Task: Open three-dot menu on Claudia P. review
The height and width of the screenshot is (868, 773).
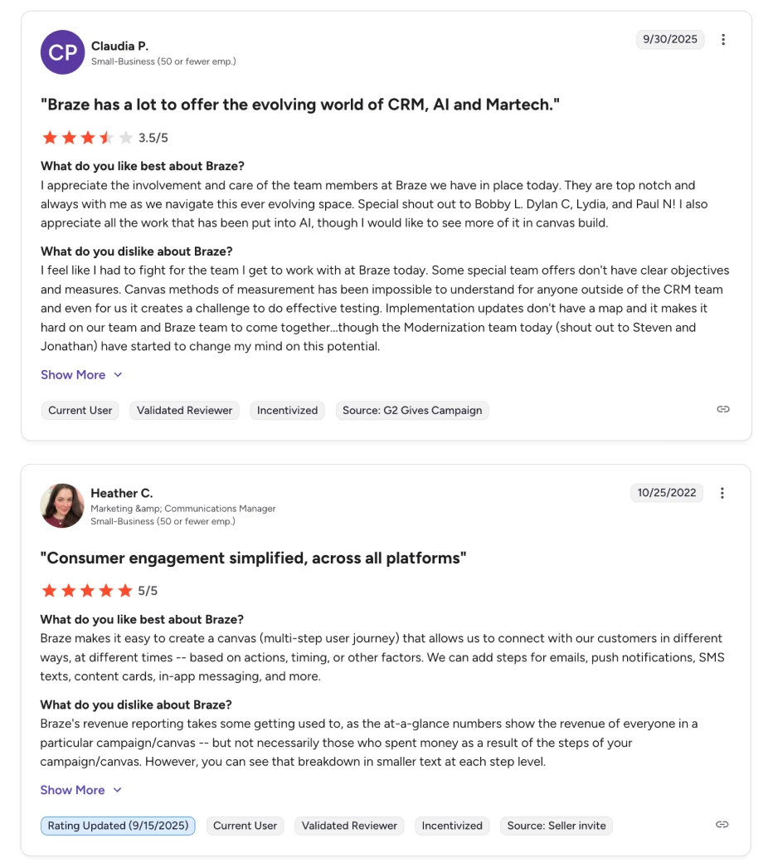Action: coord(723,40)
